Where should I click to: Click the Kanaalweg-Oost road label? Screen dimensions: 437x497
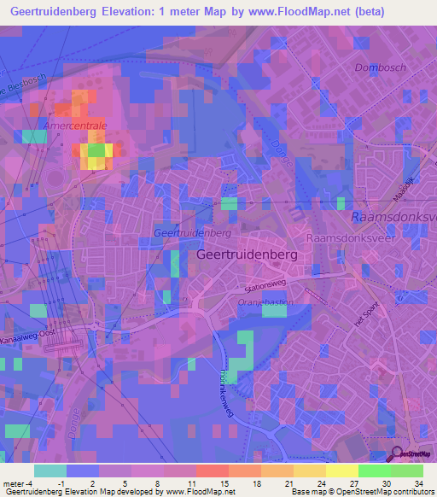pyautogui.click(x=27, y=337)
